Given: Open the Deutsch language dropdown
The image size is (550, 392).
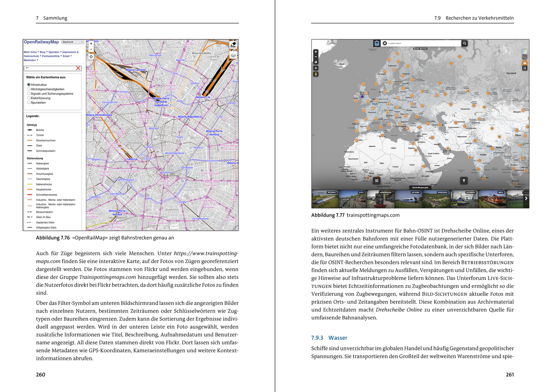Looking at the screenshot, I should click(73, 42).
